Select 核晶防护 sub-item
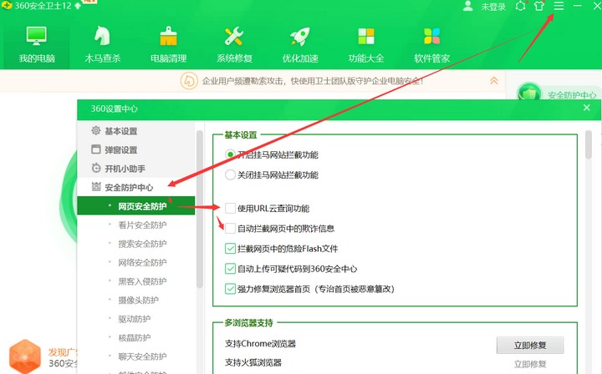The height and width of the screenshot is (374, 602). (x=136, y=337)
